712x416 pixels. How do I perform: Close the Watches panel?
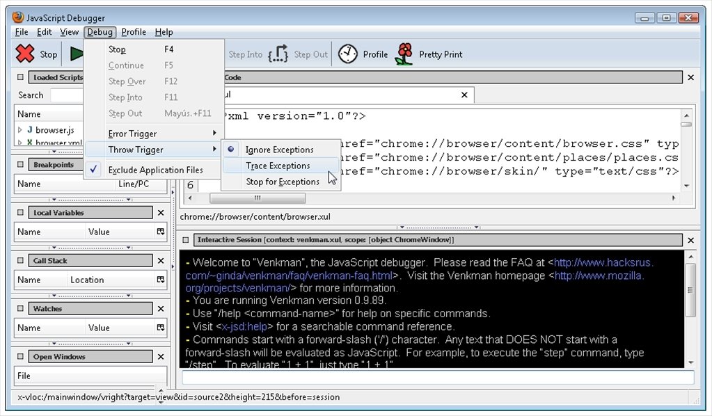pyautogui.click(x=161, y=308)
